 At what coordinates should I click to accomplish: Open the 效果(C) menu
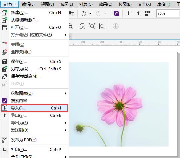tap(105, 4)
